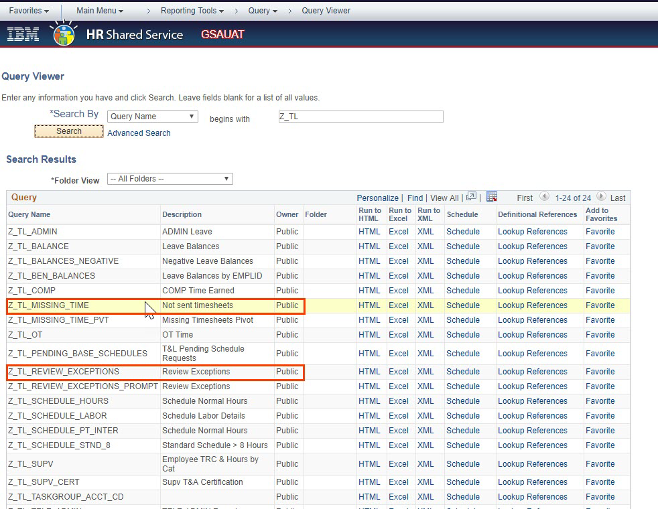
Task: Click the previous-page arrow before 1-24 of 24
Action: [x=543, y=198]
